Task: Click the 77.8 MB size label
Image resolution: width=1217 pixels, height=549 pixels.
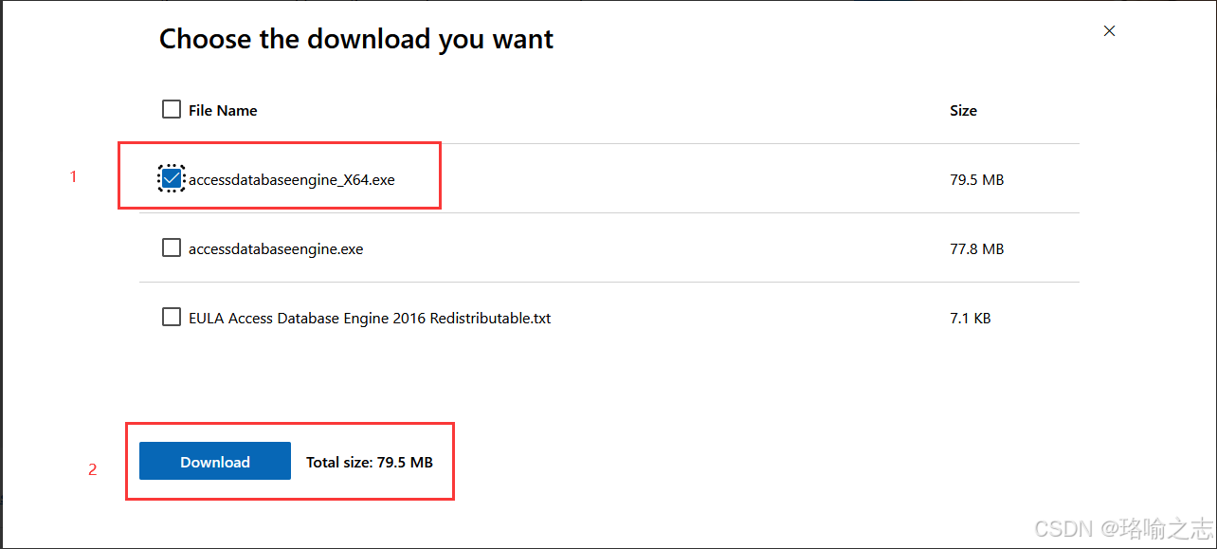Action: [x=977, y=248]
